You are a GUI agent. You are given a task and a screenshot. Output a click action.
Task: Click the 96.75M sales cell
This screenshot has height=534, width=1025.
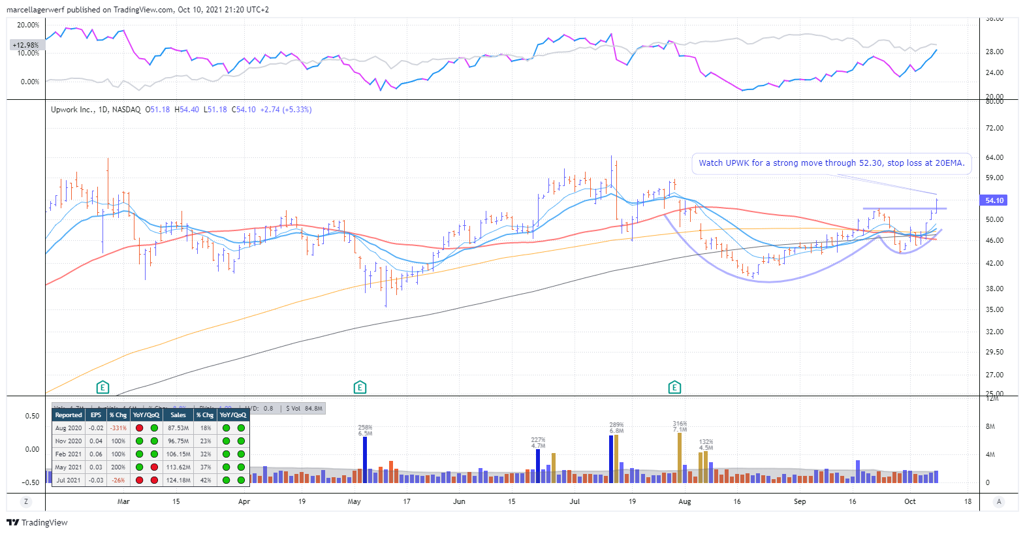click(x=178, y=441)
